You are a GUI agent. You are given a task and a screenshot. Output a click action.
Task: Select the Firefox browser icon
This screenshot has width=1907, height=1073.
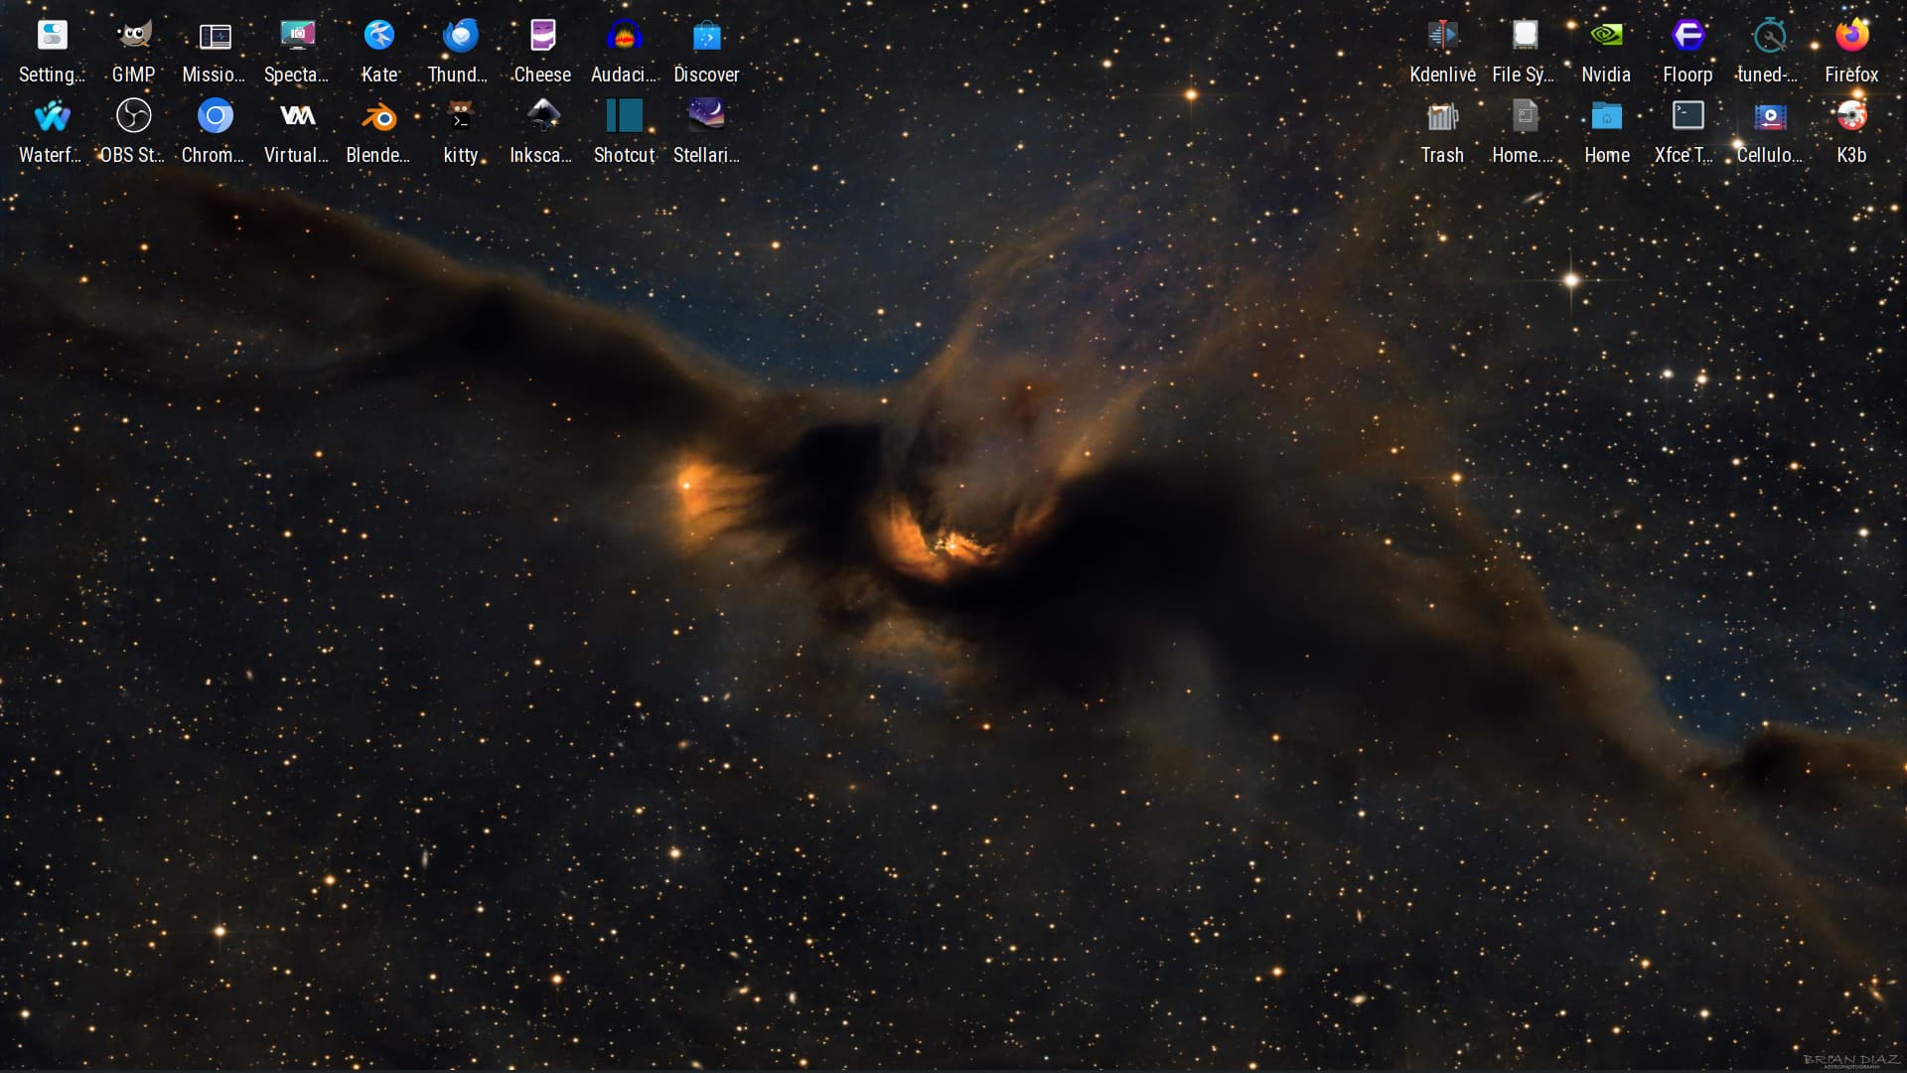coord(1851,37)
